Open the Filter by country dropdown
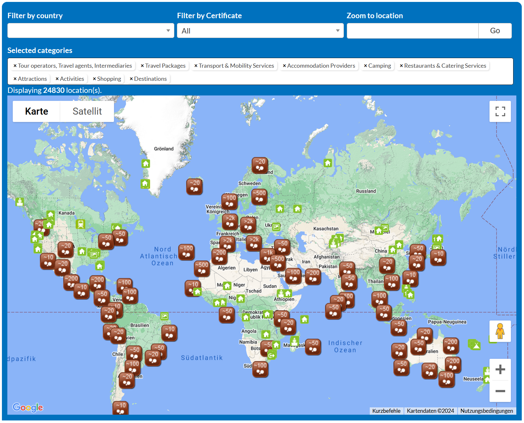Image resolution: width=524 pixels, height=423 pixels. pyautogui.click(x=91, y=31)
